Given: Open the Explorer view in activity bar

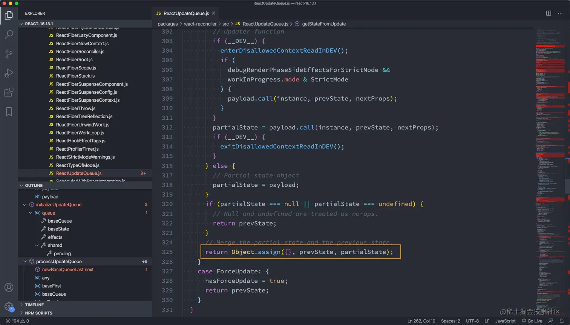Looking at the screenshot, I should coord(9,15).
